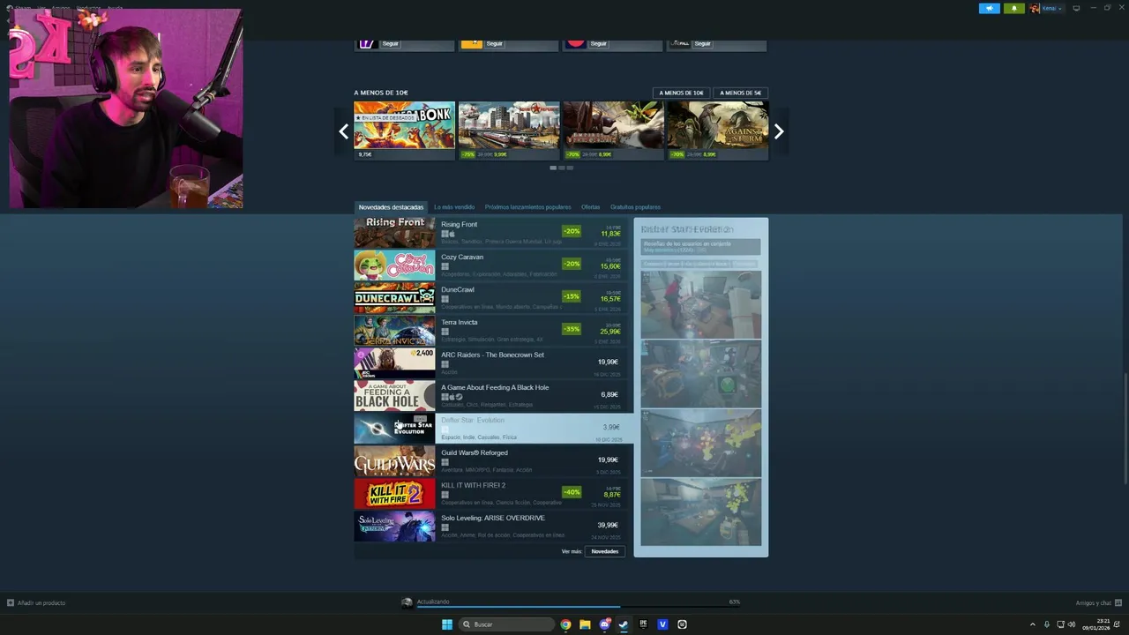
Task: Go to previous slide in under-10€ carousel
Action: click(x=344, y=132)
